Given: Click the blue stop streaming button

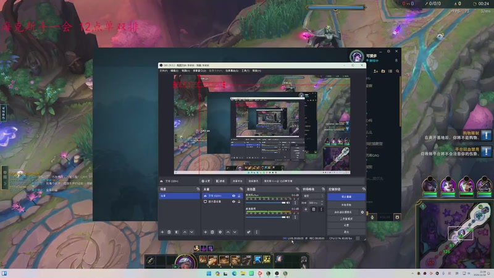Looking at the screenshot, I should point(346,196).
